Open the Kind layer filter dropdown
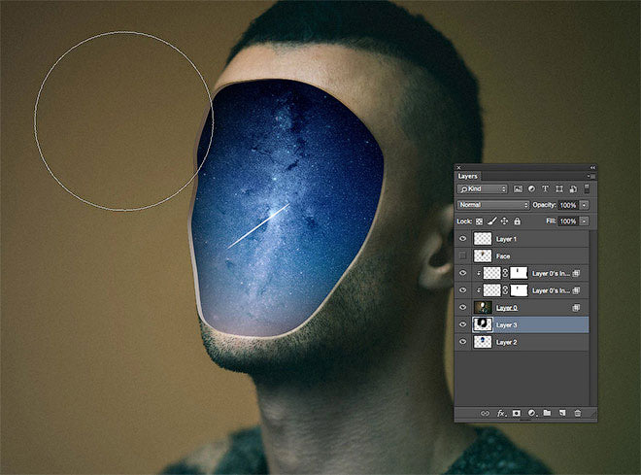Screen dimensions: 641x475 [483, 188]
